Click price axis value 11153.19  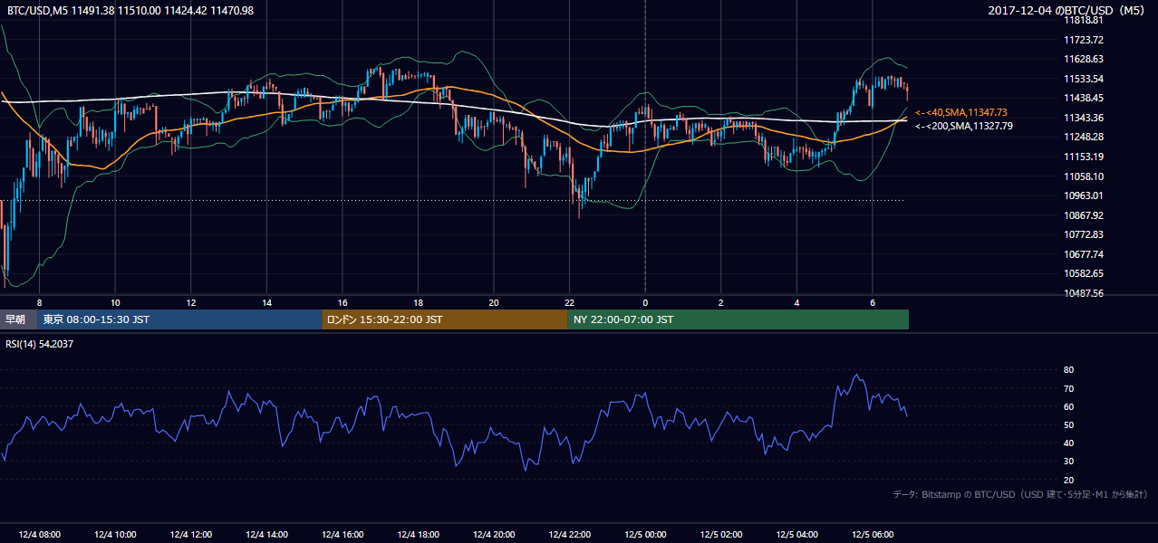pos(1084,157)
